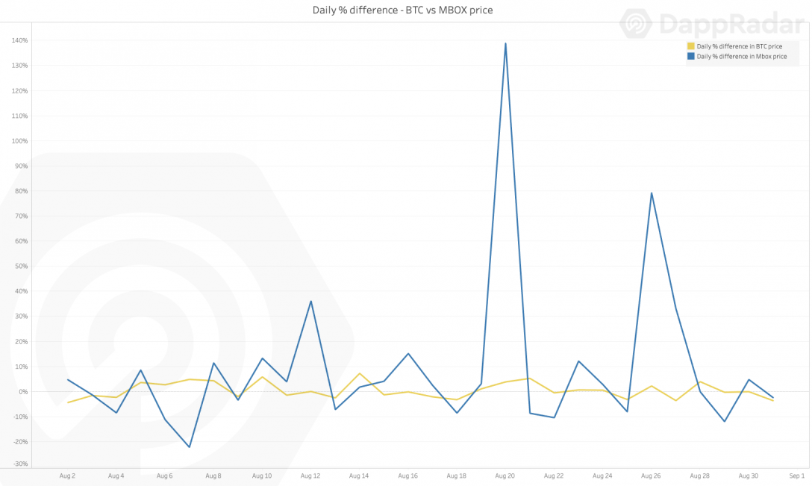The width and height of the screenshot is (812, 486).
Task: Click the 60% y-axis label
Action: 21,241
